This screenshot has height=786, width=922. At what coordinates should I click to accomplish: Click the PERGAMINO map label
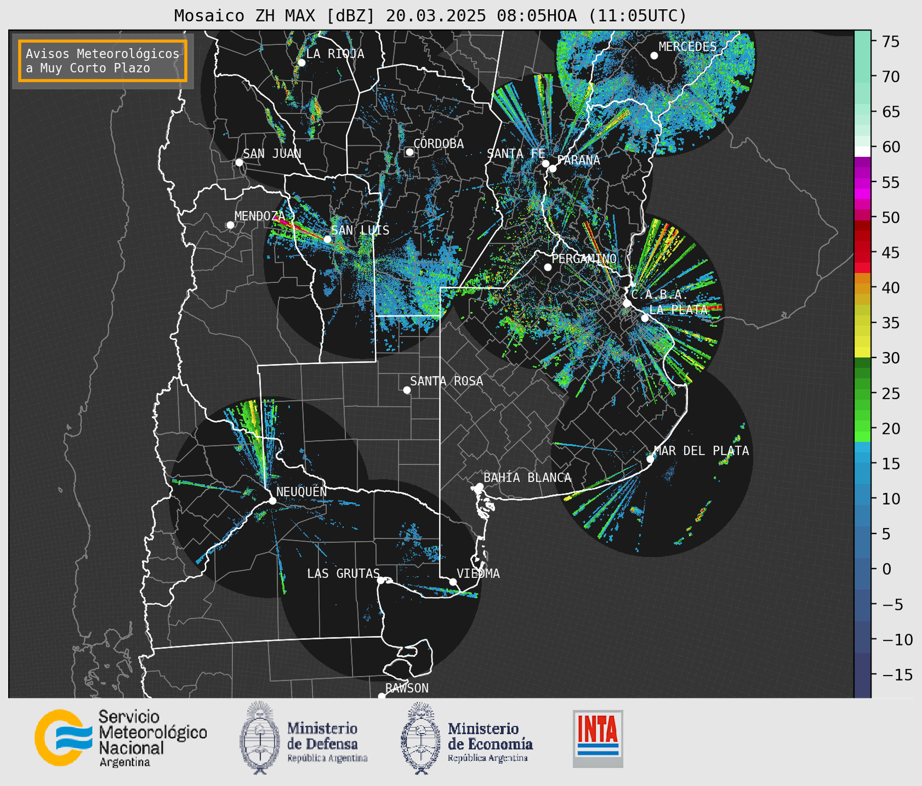pyautogui.click(x=584, y=259)
